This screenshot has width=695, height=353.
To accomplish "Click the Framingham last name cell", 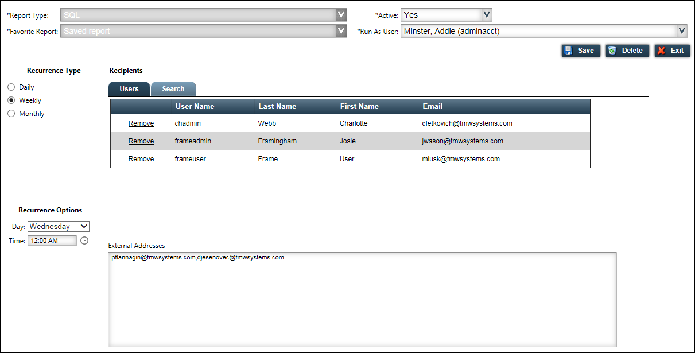I will (x=277, y=141).
